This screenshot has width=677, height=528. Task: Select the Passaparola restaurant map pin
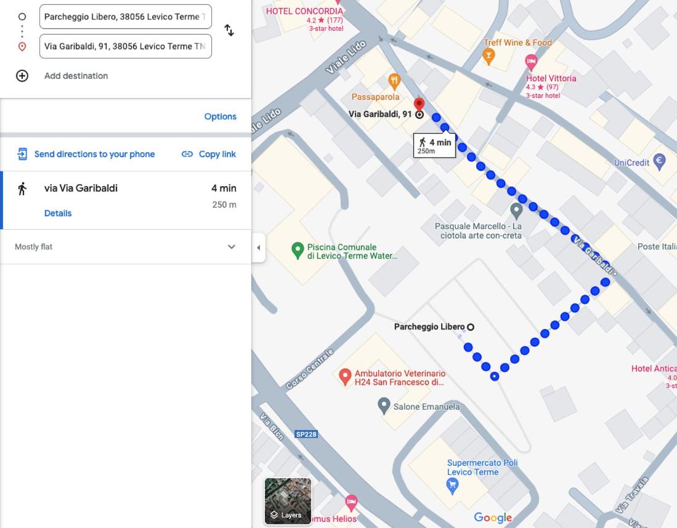(x=394, y=81)
